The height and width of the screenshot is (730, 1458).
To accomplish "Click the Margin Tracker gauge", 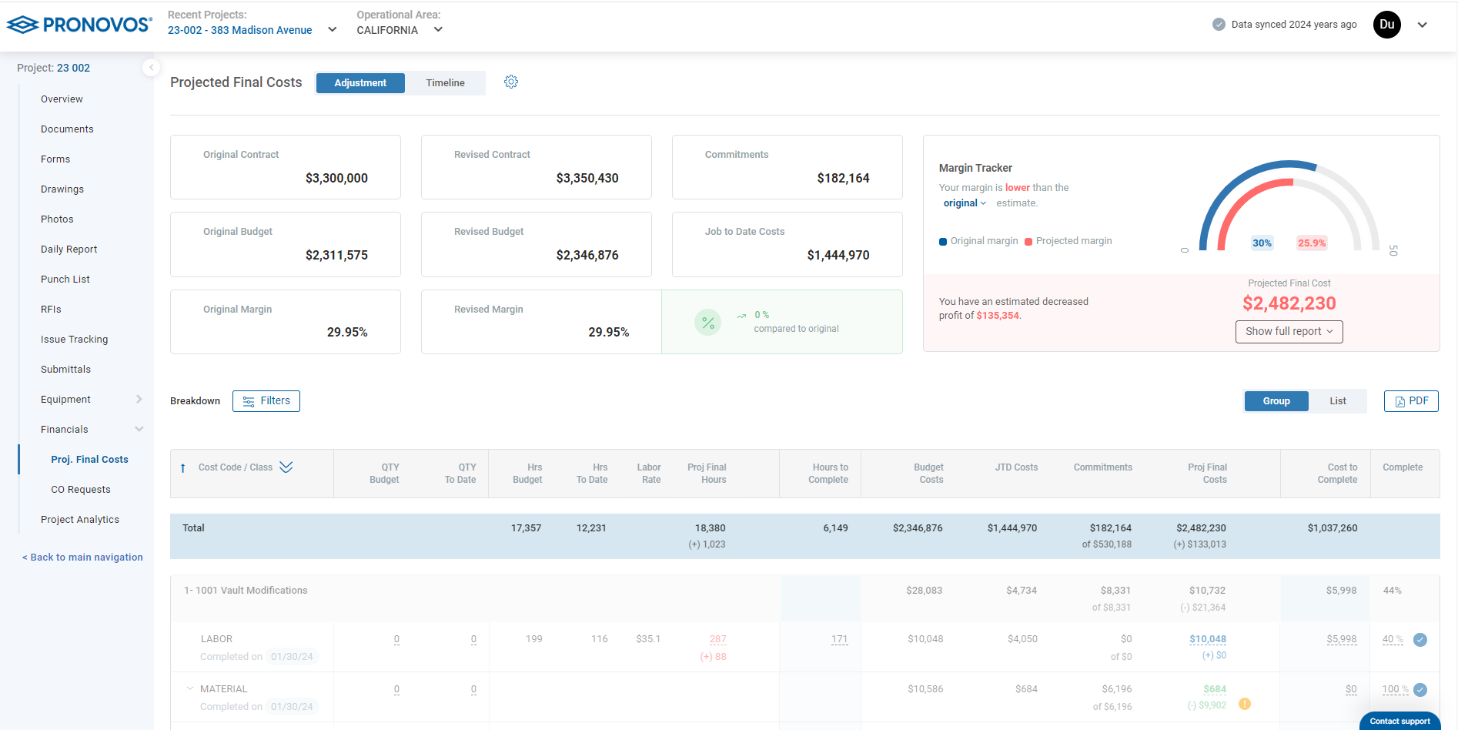I will click(x=1289, y=206).
